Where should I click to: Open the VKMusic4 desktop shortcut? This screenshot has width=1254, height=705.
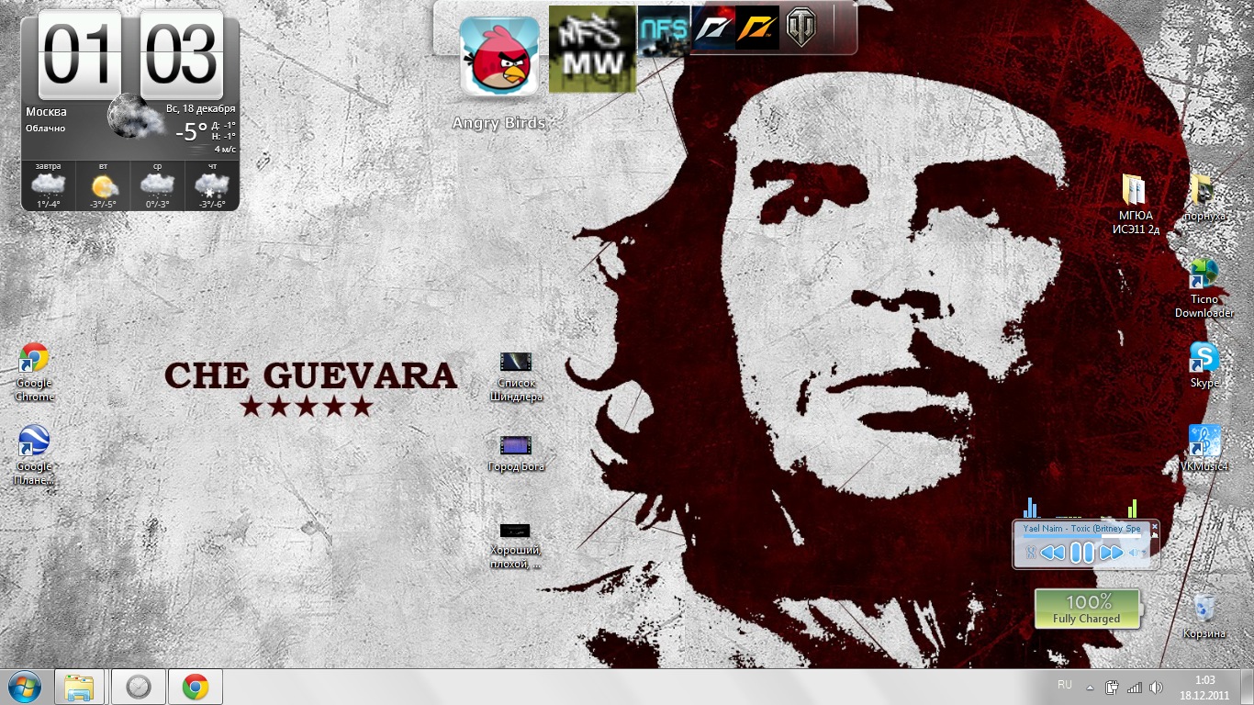(x=1204, y=448)
